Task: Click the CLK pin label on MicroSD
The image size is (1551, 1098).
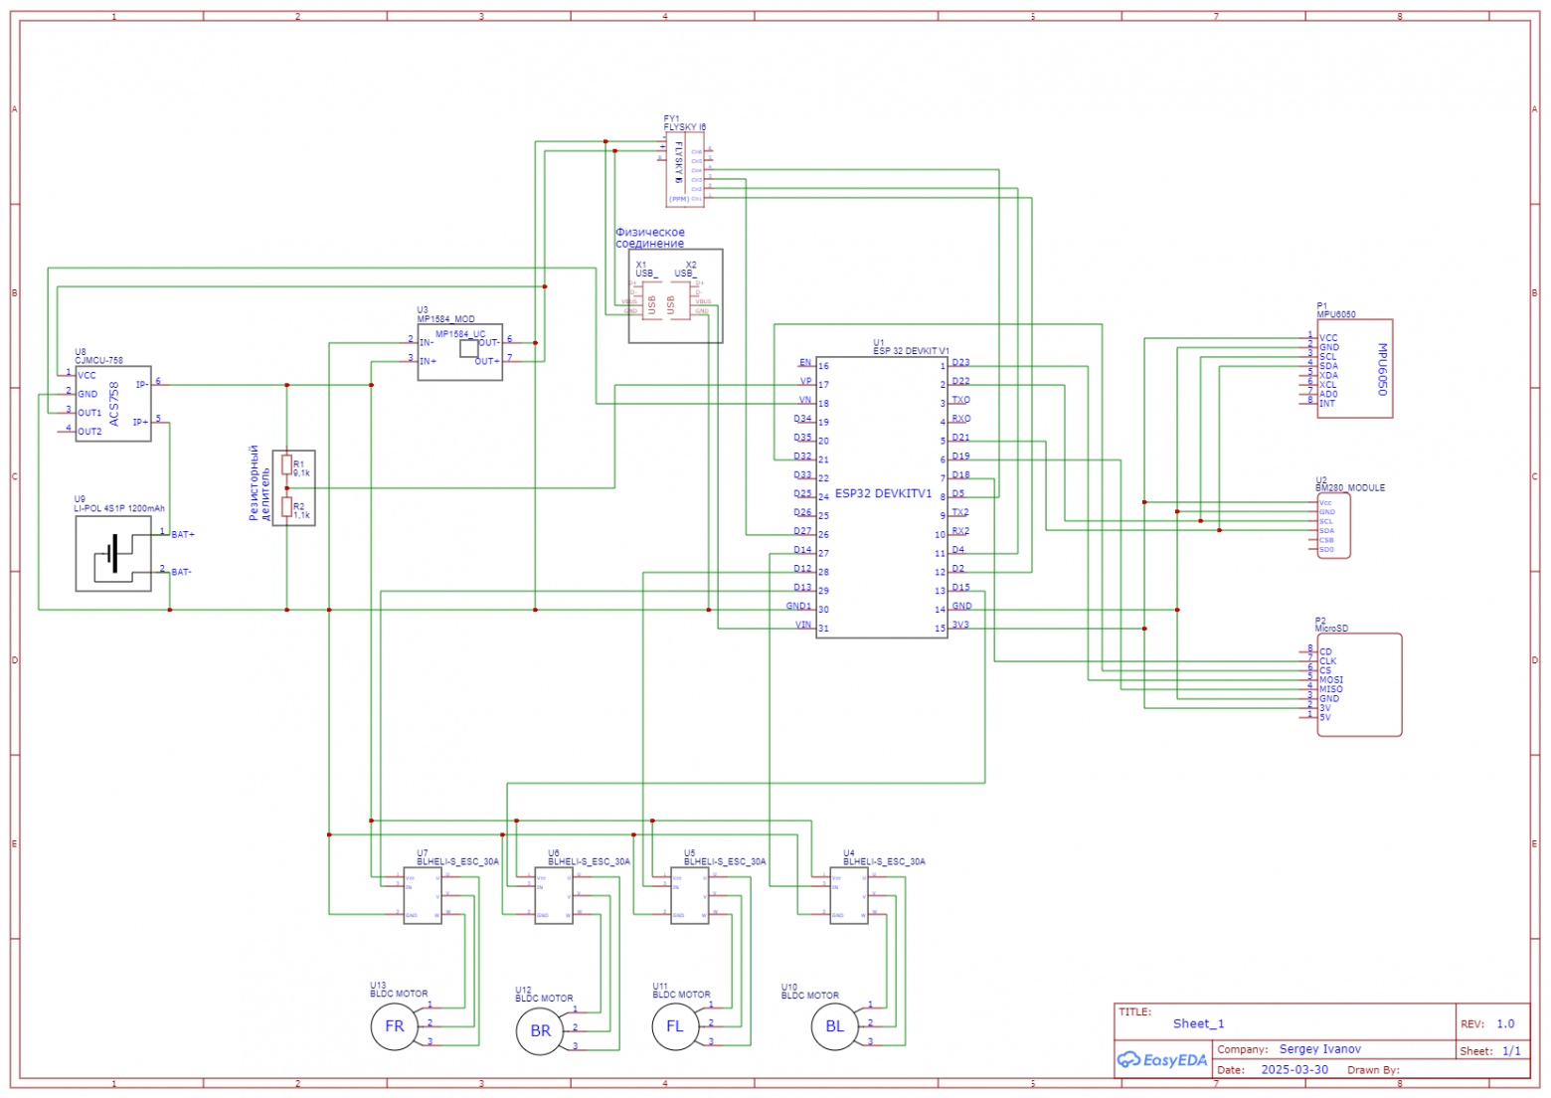Action: [1328, 661]
